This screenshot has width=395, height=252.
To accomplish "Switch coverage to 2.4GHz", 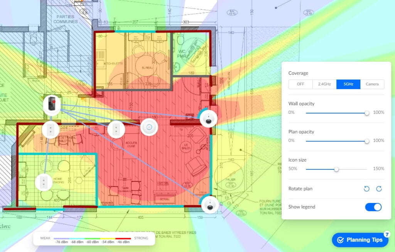I will click(324, 84).
